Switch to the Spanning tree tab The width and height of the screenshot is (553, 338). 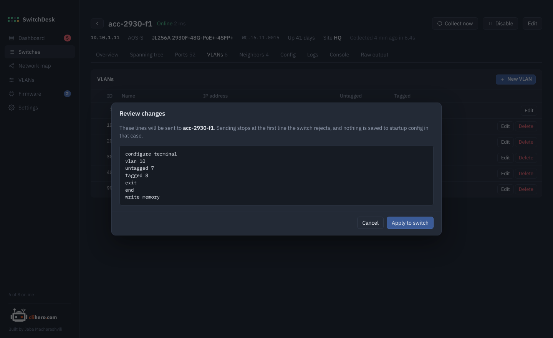tap(146, 55)
